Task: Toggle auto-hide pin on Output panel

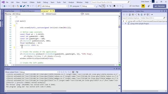Action: click(117, 69)
